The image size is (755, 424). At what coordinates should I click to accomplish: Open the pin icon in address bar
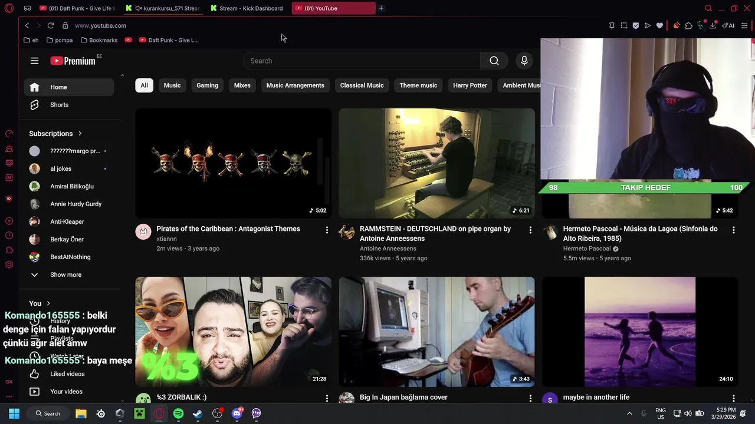(x=612, y=25)
